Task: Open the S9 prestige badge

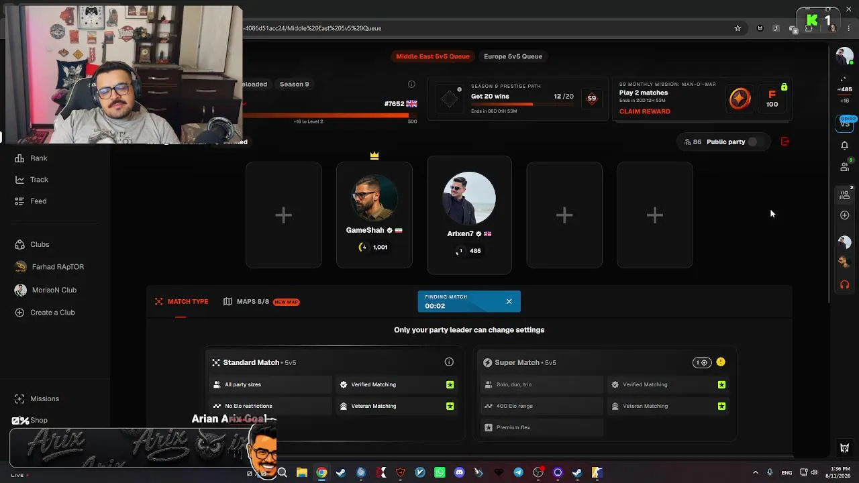Action: [591, 98]
